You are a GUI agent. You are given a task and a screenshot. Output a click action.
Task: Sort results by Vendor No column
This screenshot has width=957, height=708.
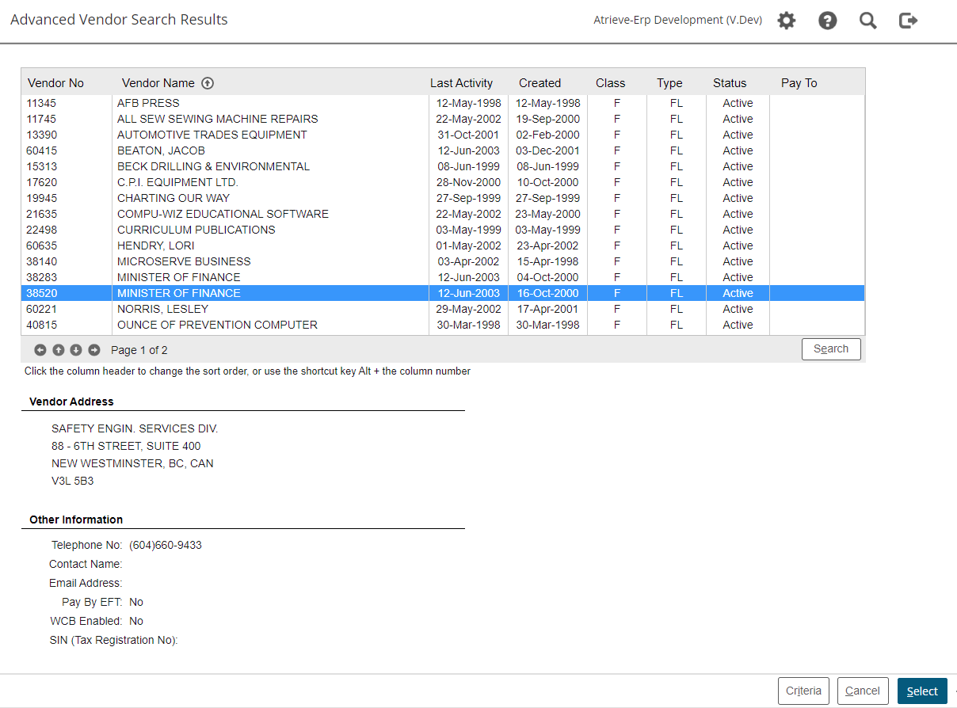click(x=55, y=83)
